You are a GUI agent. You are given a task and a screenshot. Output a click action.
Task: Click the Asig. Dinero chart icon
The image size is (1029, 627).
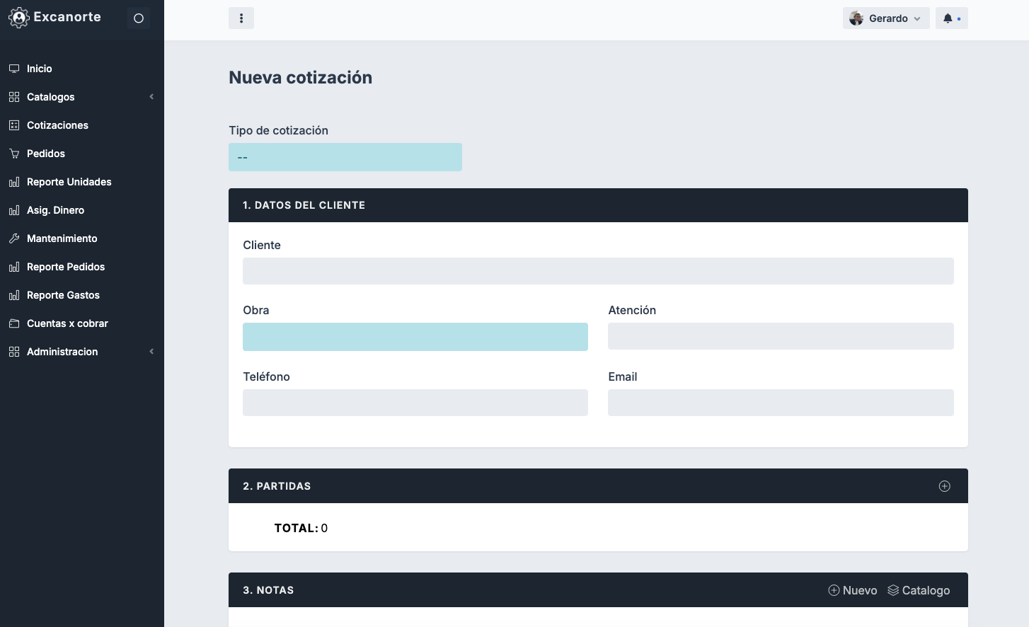click(14, 210)
